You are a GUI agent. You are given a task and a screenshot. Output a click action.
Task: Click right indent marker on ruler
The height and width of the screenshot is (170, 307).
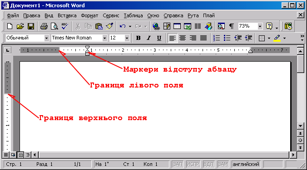(x=250, y=51)
